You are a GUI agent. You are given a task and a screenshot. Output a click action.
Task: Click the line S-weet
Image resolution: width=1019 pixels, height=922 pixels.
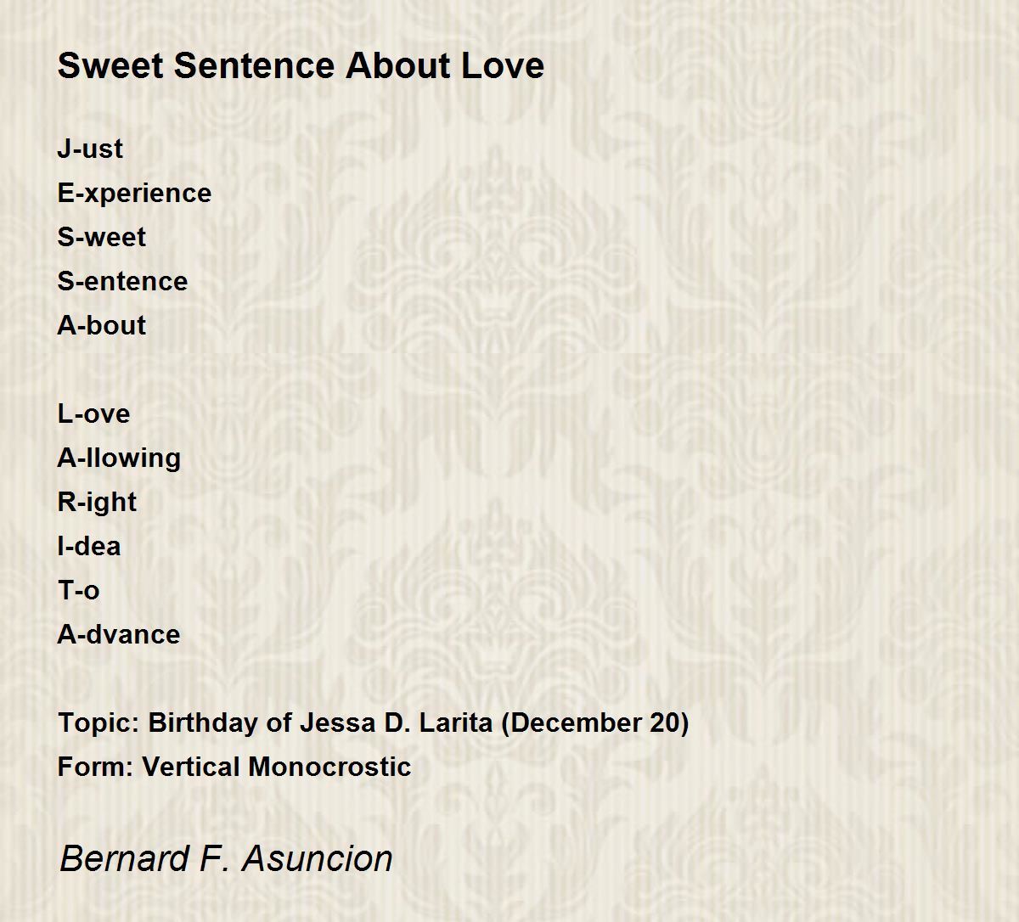[101, 237]
